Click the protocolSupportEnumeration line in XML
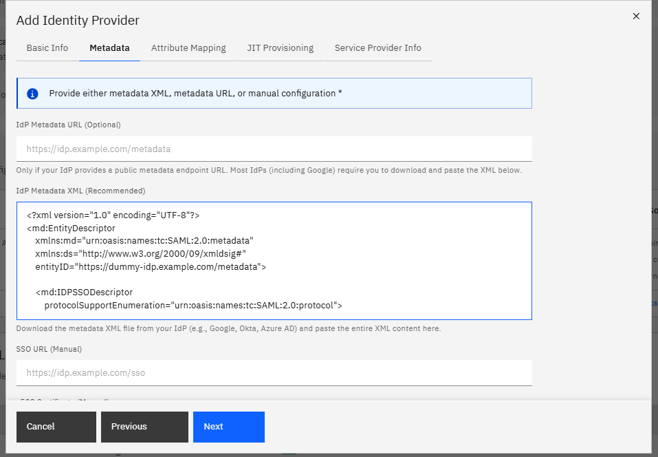Viewport: 658px width, 457px height. pyautogui.click(x=193, y=306)
